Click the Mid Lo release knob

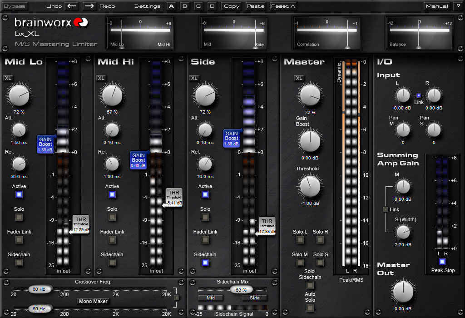point(19,164)
